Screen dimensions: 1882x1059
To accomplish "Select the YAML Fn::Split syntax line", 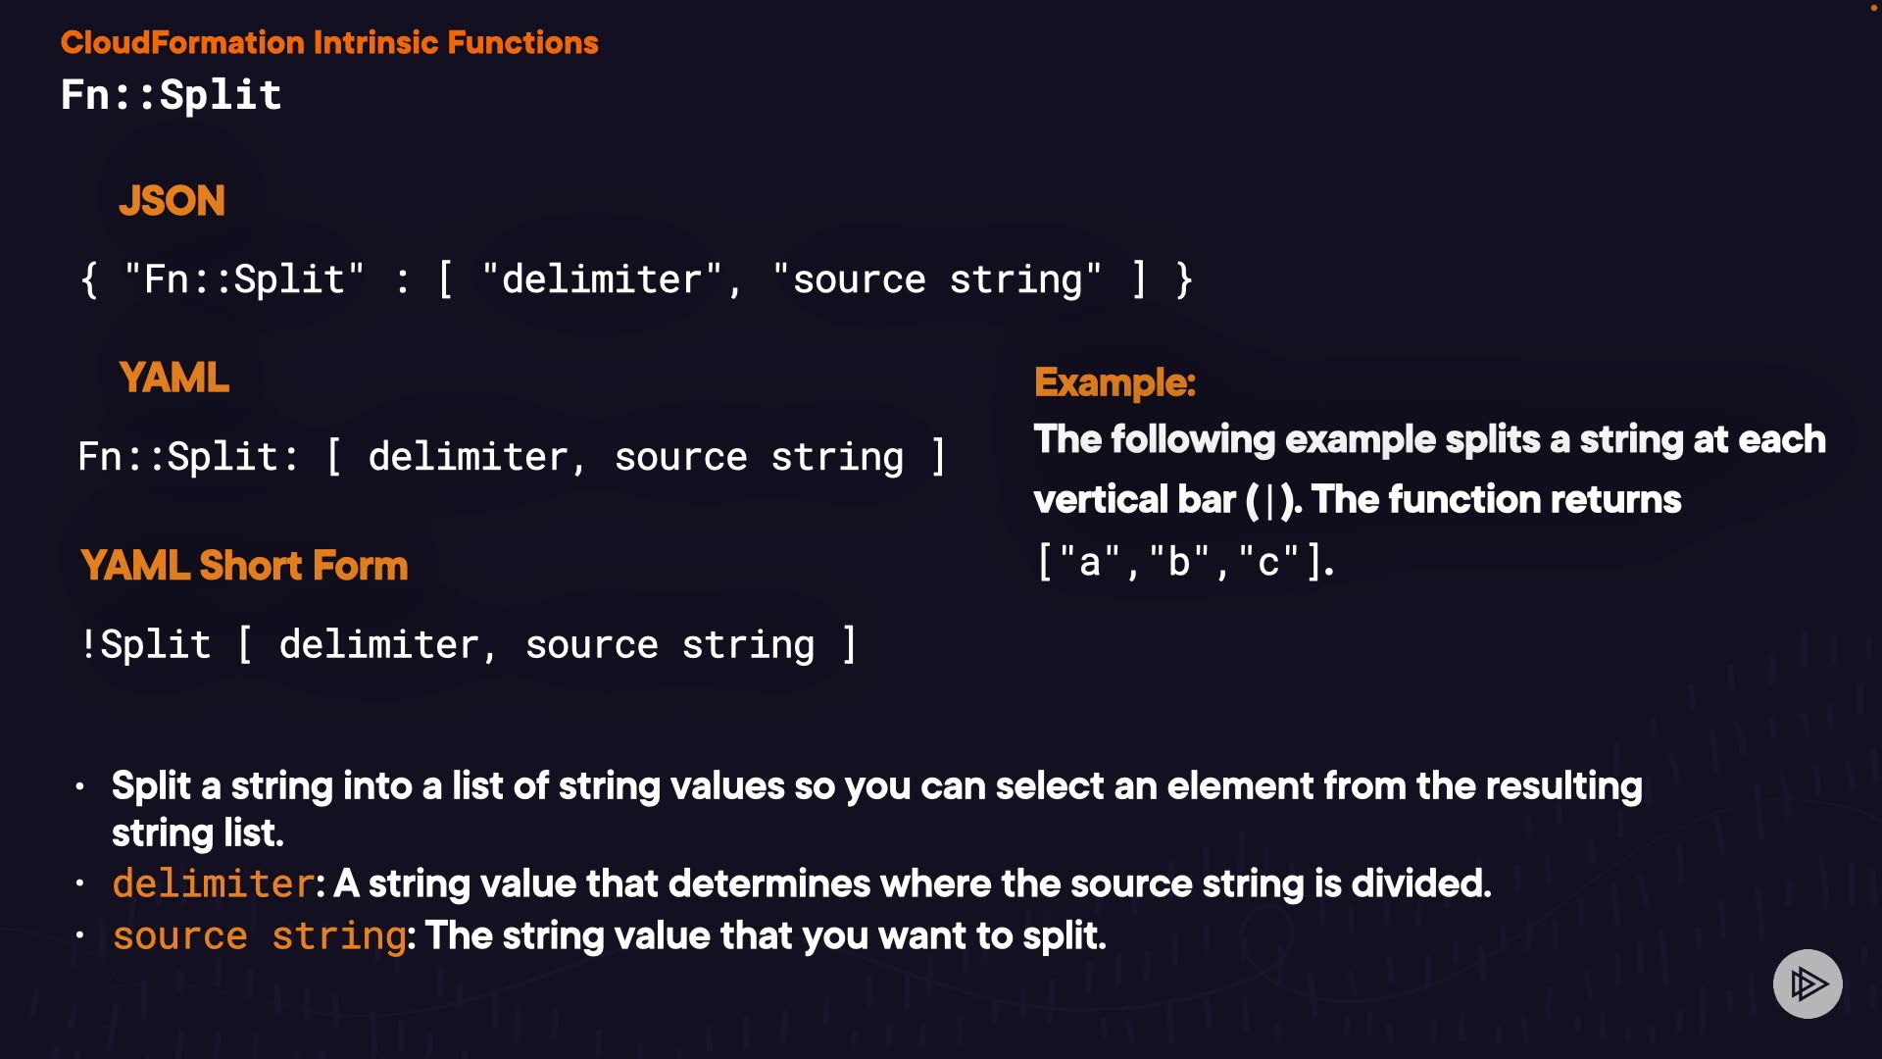I will (x=511, y=457).
